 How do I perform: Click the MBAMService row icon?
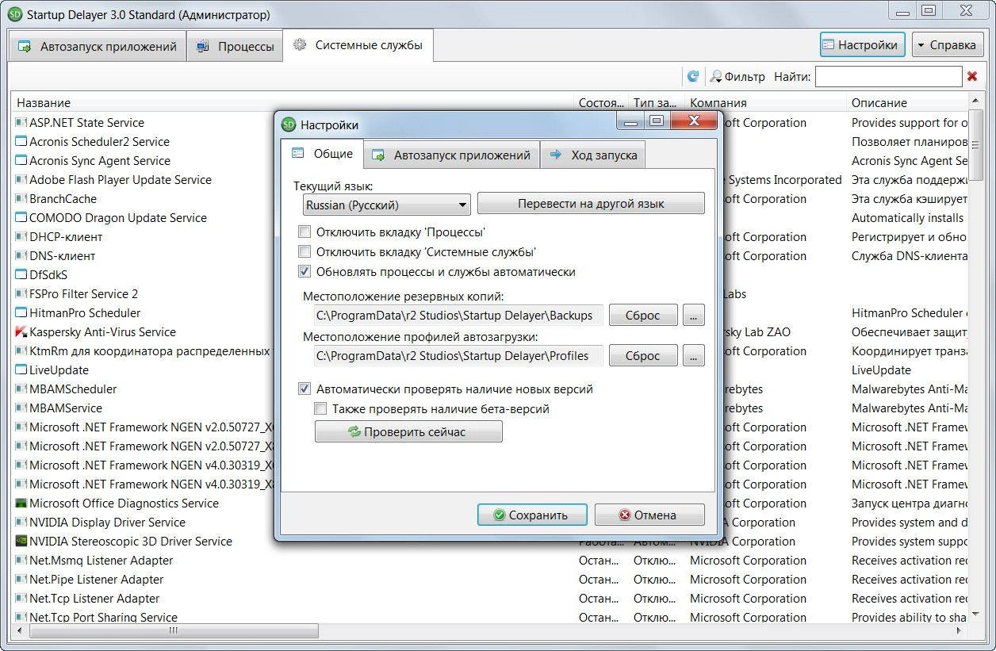pyautogui.click(x=21, y=408)
